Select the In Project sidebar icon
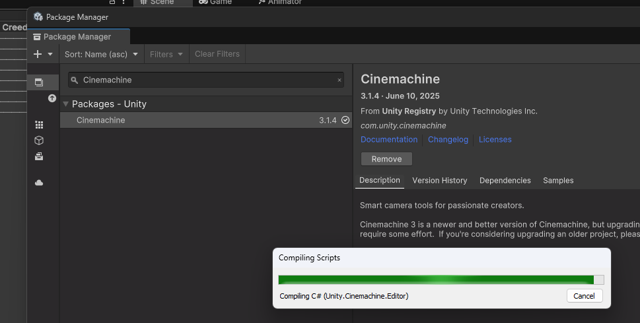 click(x=39, y=82)
